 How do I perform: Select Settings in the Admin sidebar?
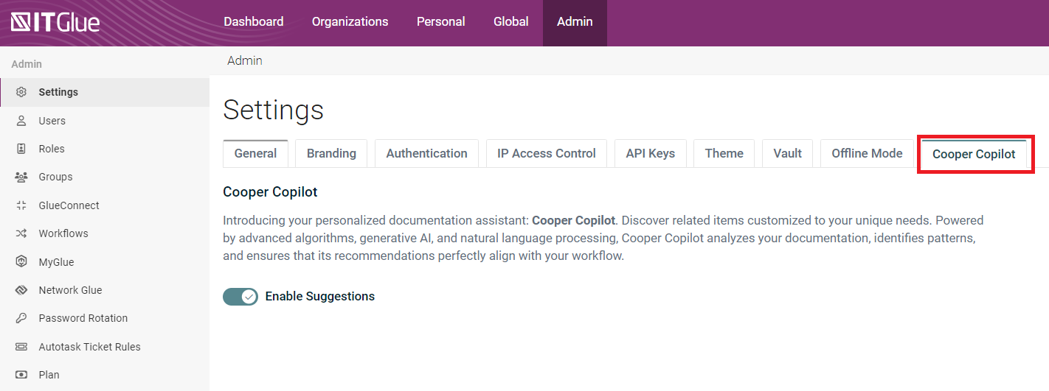pos(105,92)
